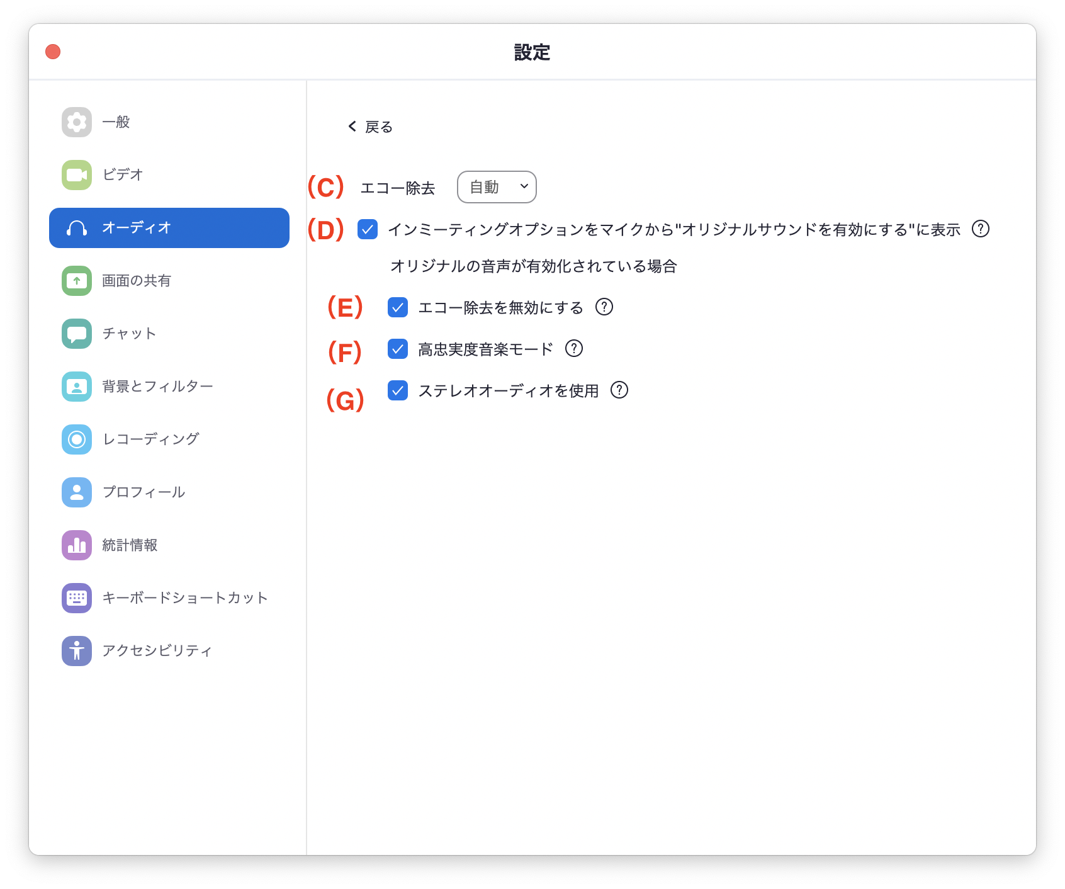Screen dimensions: 1065x889
Task: Select the オーディオ settings tab
Action: click(x=169, y=228)
